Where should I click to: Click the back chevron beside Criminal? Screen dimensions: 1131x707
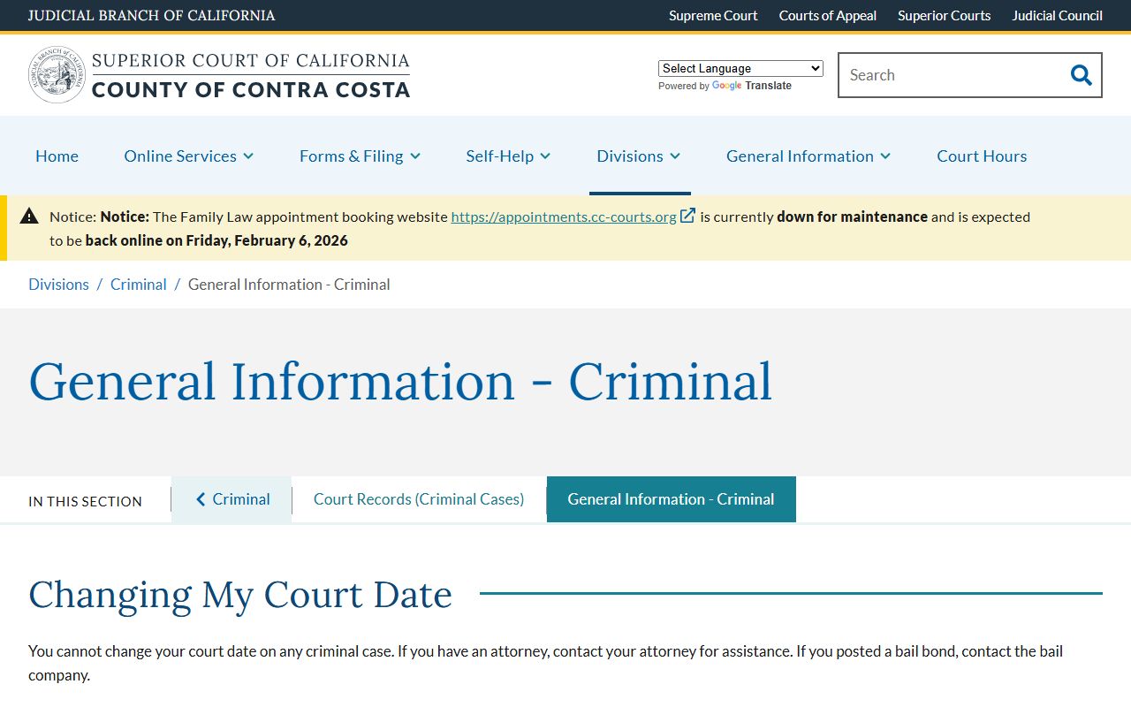201,499
